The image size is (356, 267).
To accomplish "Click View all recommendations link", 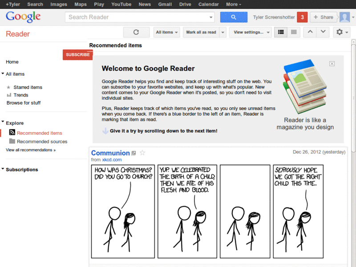I will pyautogui.click(x=31, y=150).
